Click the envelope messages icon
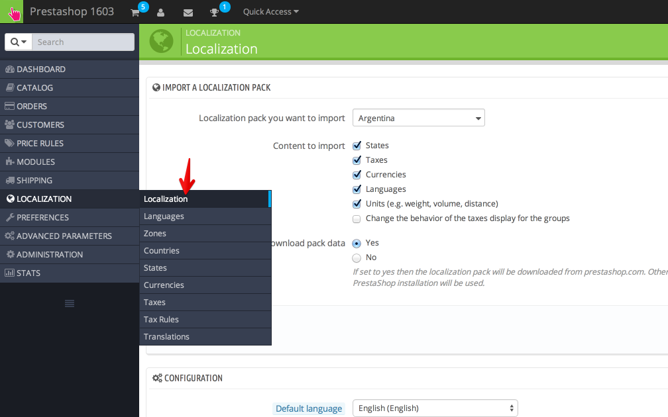 188,13
